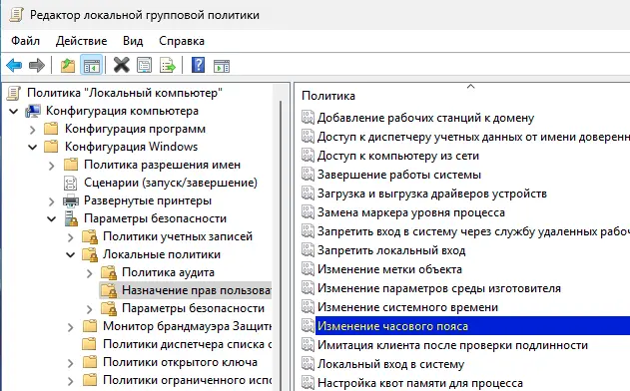Expand Конфигурация программ node
630x391 pixels.
pyautogui.click(x=33, y=130)
